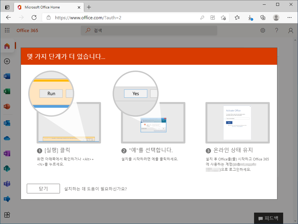
Task: Open the Office app launcher grid
Action: tap(7, 30)
